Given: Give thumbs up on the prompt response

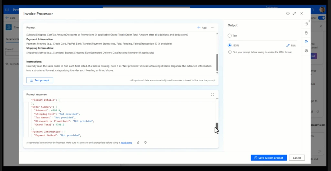Looking at the screenshot, I should [x=138, y=142].
